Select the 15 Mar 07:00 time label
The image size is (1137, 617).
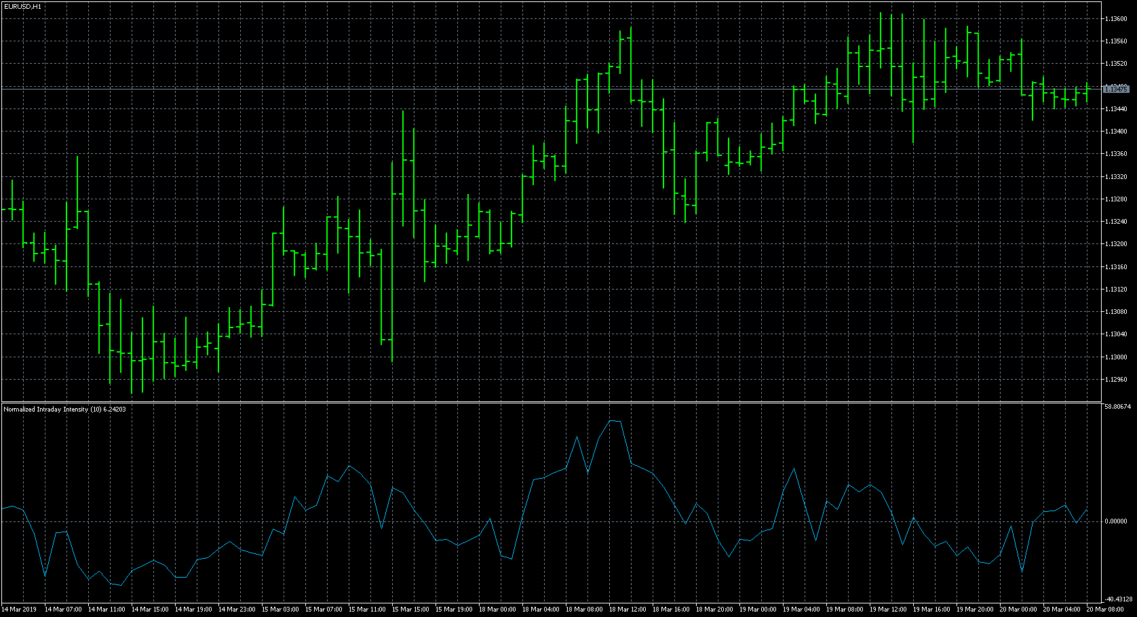point(324,610)
